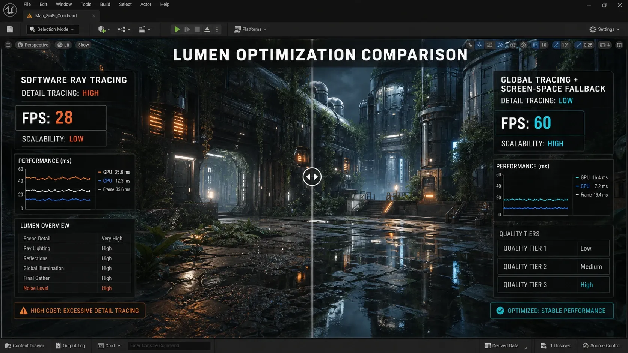Click the comparison slider handle
The width and height of the screenshot is (628, 353).
coord(312,176)
